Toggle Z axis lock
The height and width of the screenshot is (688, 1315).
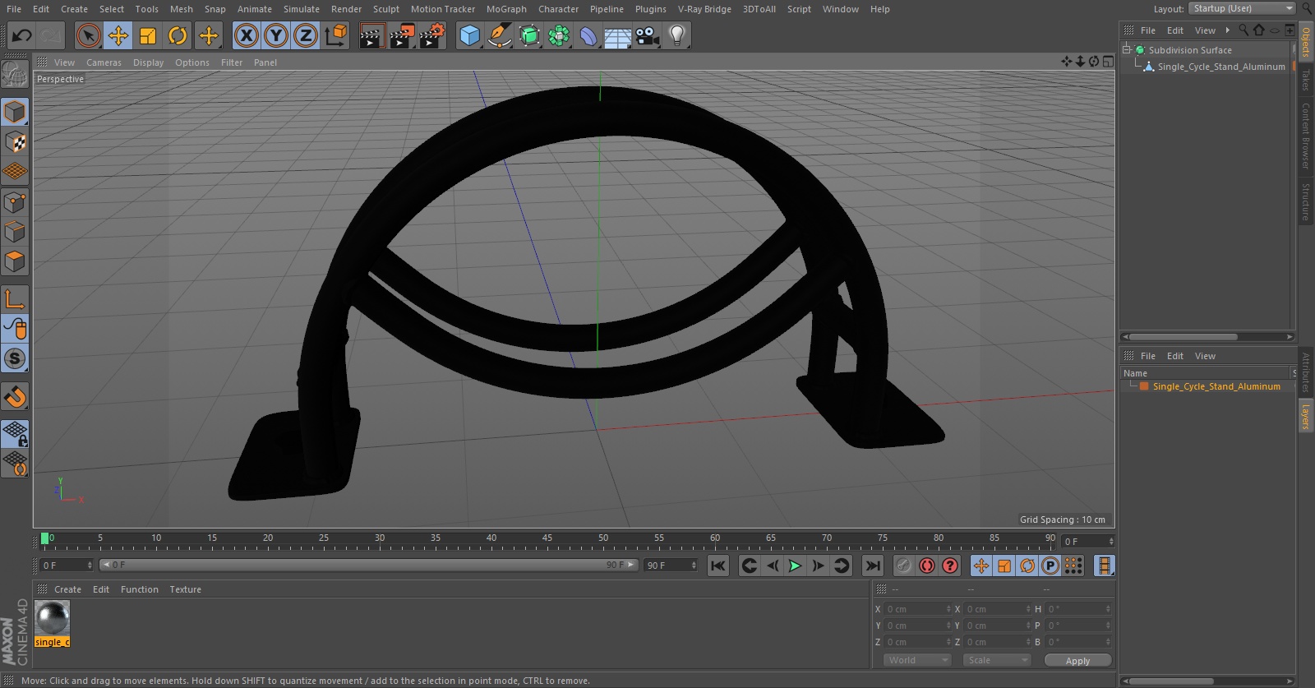click(x=306, y=35)
